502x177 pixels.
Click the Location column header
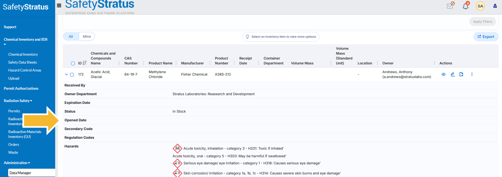365,63
